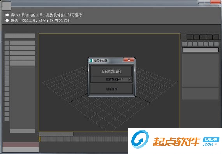The height and width of the screenshot is (154, 222).
Task: Focus the 屋顶坡度 value field showing 45.0
Action: tap(123, 79)
